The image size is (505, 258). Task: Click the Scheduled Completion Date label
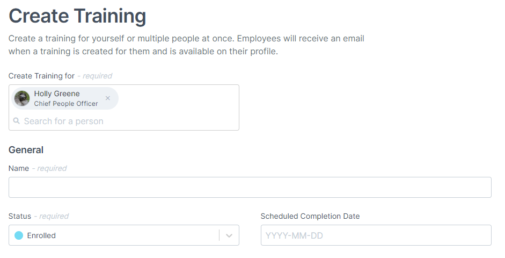310,216
